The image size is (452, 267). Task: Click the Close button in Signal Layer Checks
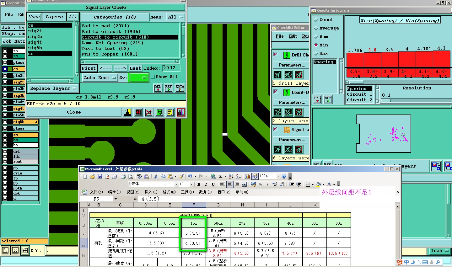click(74, 112)
